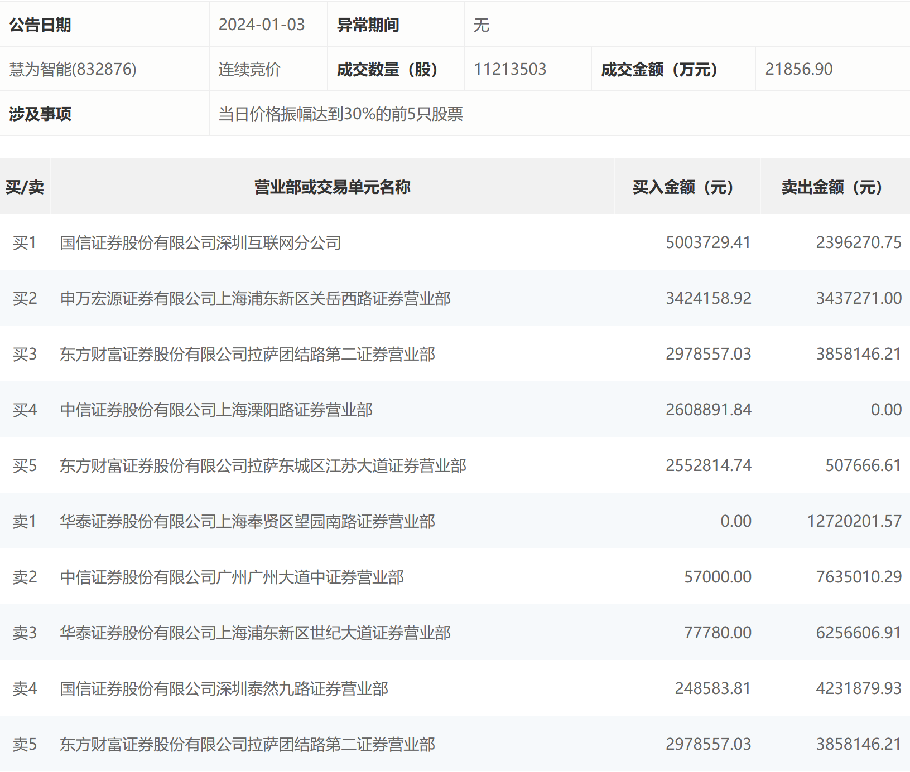Click the 卖3 row label

pos(25,633)
